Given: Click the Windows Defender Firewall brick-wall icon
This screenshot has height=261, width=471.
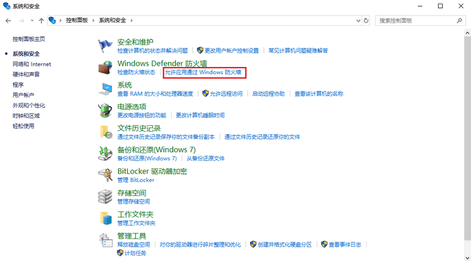Looking at the screenshot, I should coord(106,67).
